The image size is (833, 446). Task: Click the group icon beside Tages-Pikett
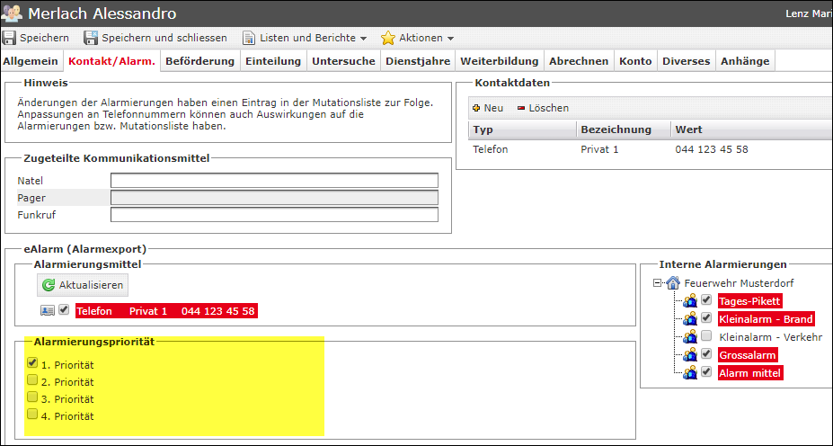tap(689, 301)
